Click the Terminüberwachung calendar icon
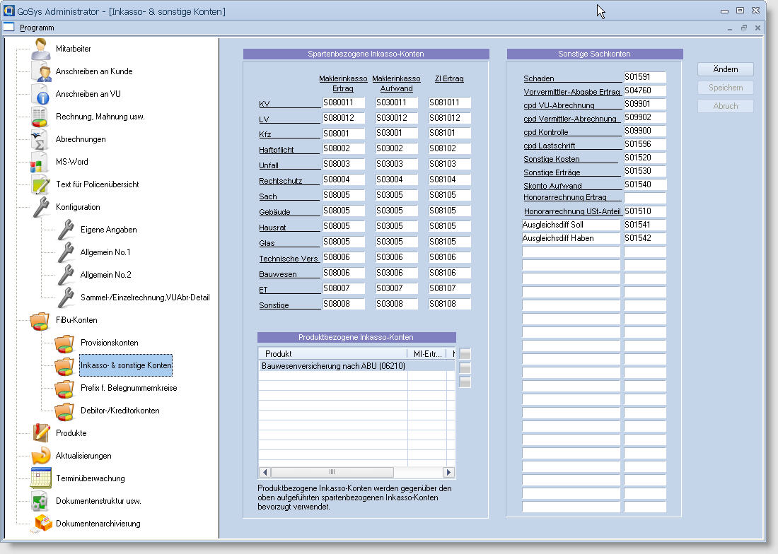The image size is (778, 554). click(40, 478)
